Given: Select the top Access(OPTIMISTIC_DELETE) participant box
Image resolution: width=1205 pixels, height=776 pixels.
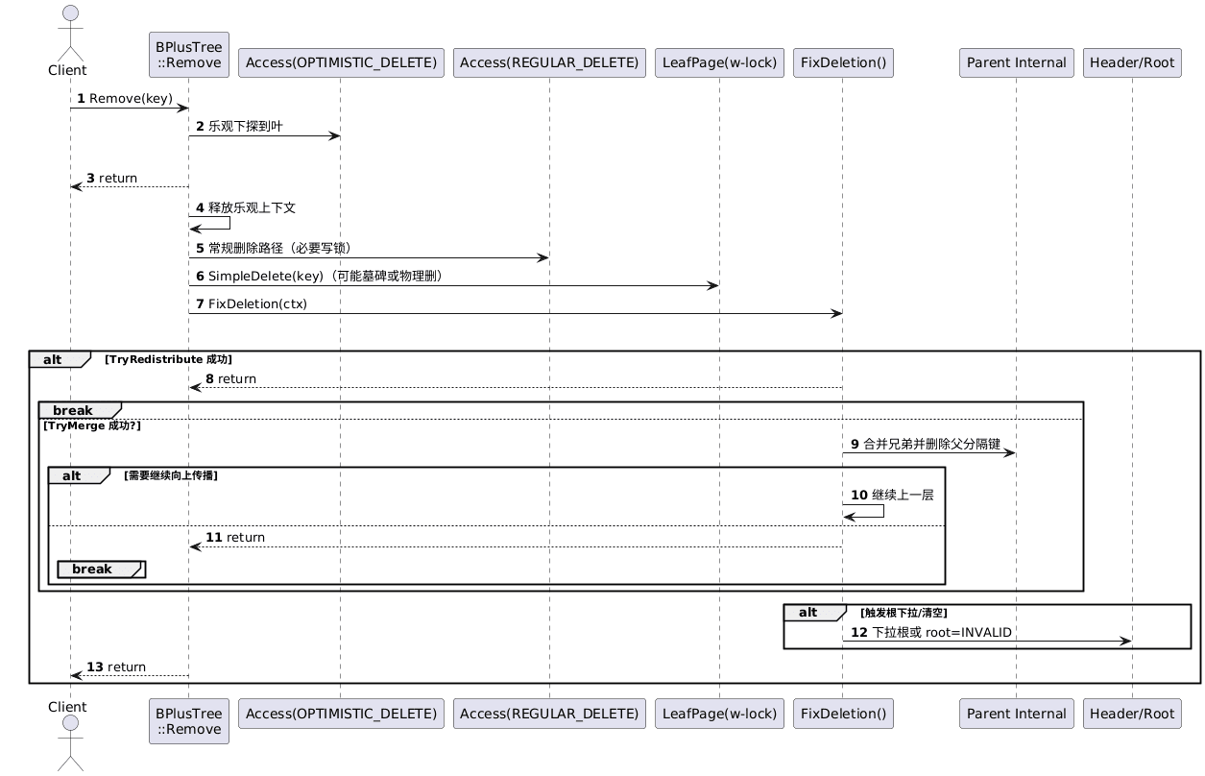Looking at the screenshot, I should point(341,62).
